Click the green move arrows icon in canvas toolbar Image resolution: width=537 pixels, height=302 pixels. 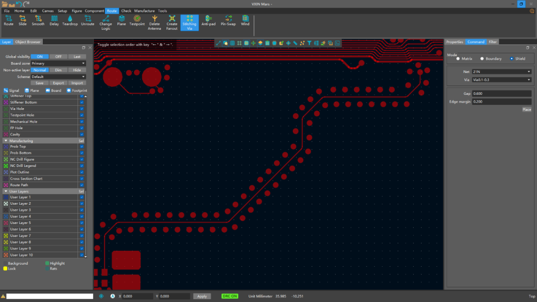click(x=254, y=43)
